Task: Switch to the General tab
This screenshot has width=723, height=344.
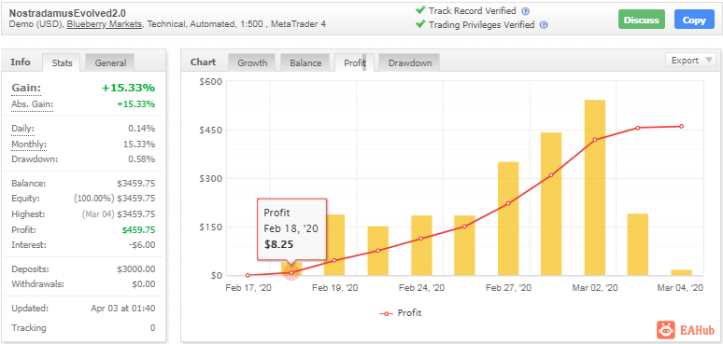Action: pos(110,63)
